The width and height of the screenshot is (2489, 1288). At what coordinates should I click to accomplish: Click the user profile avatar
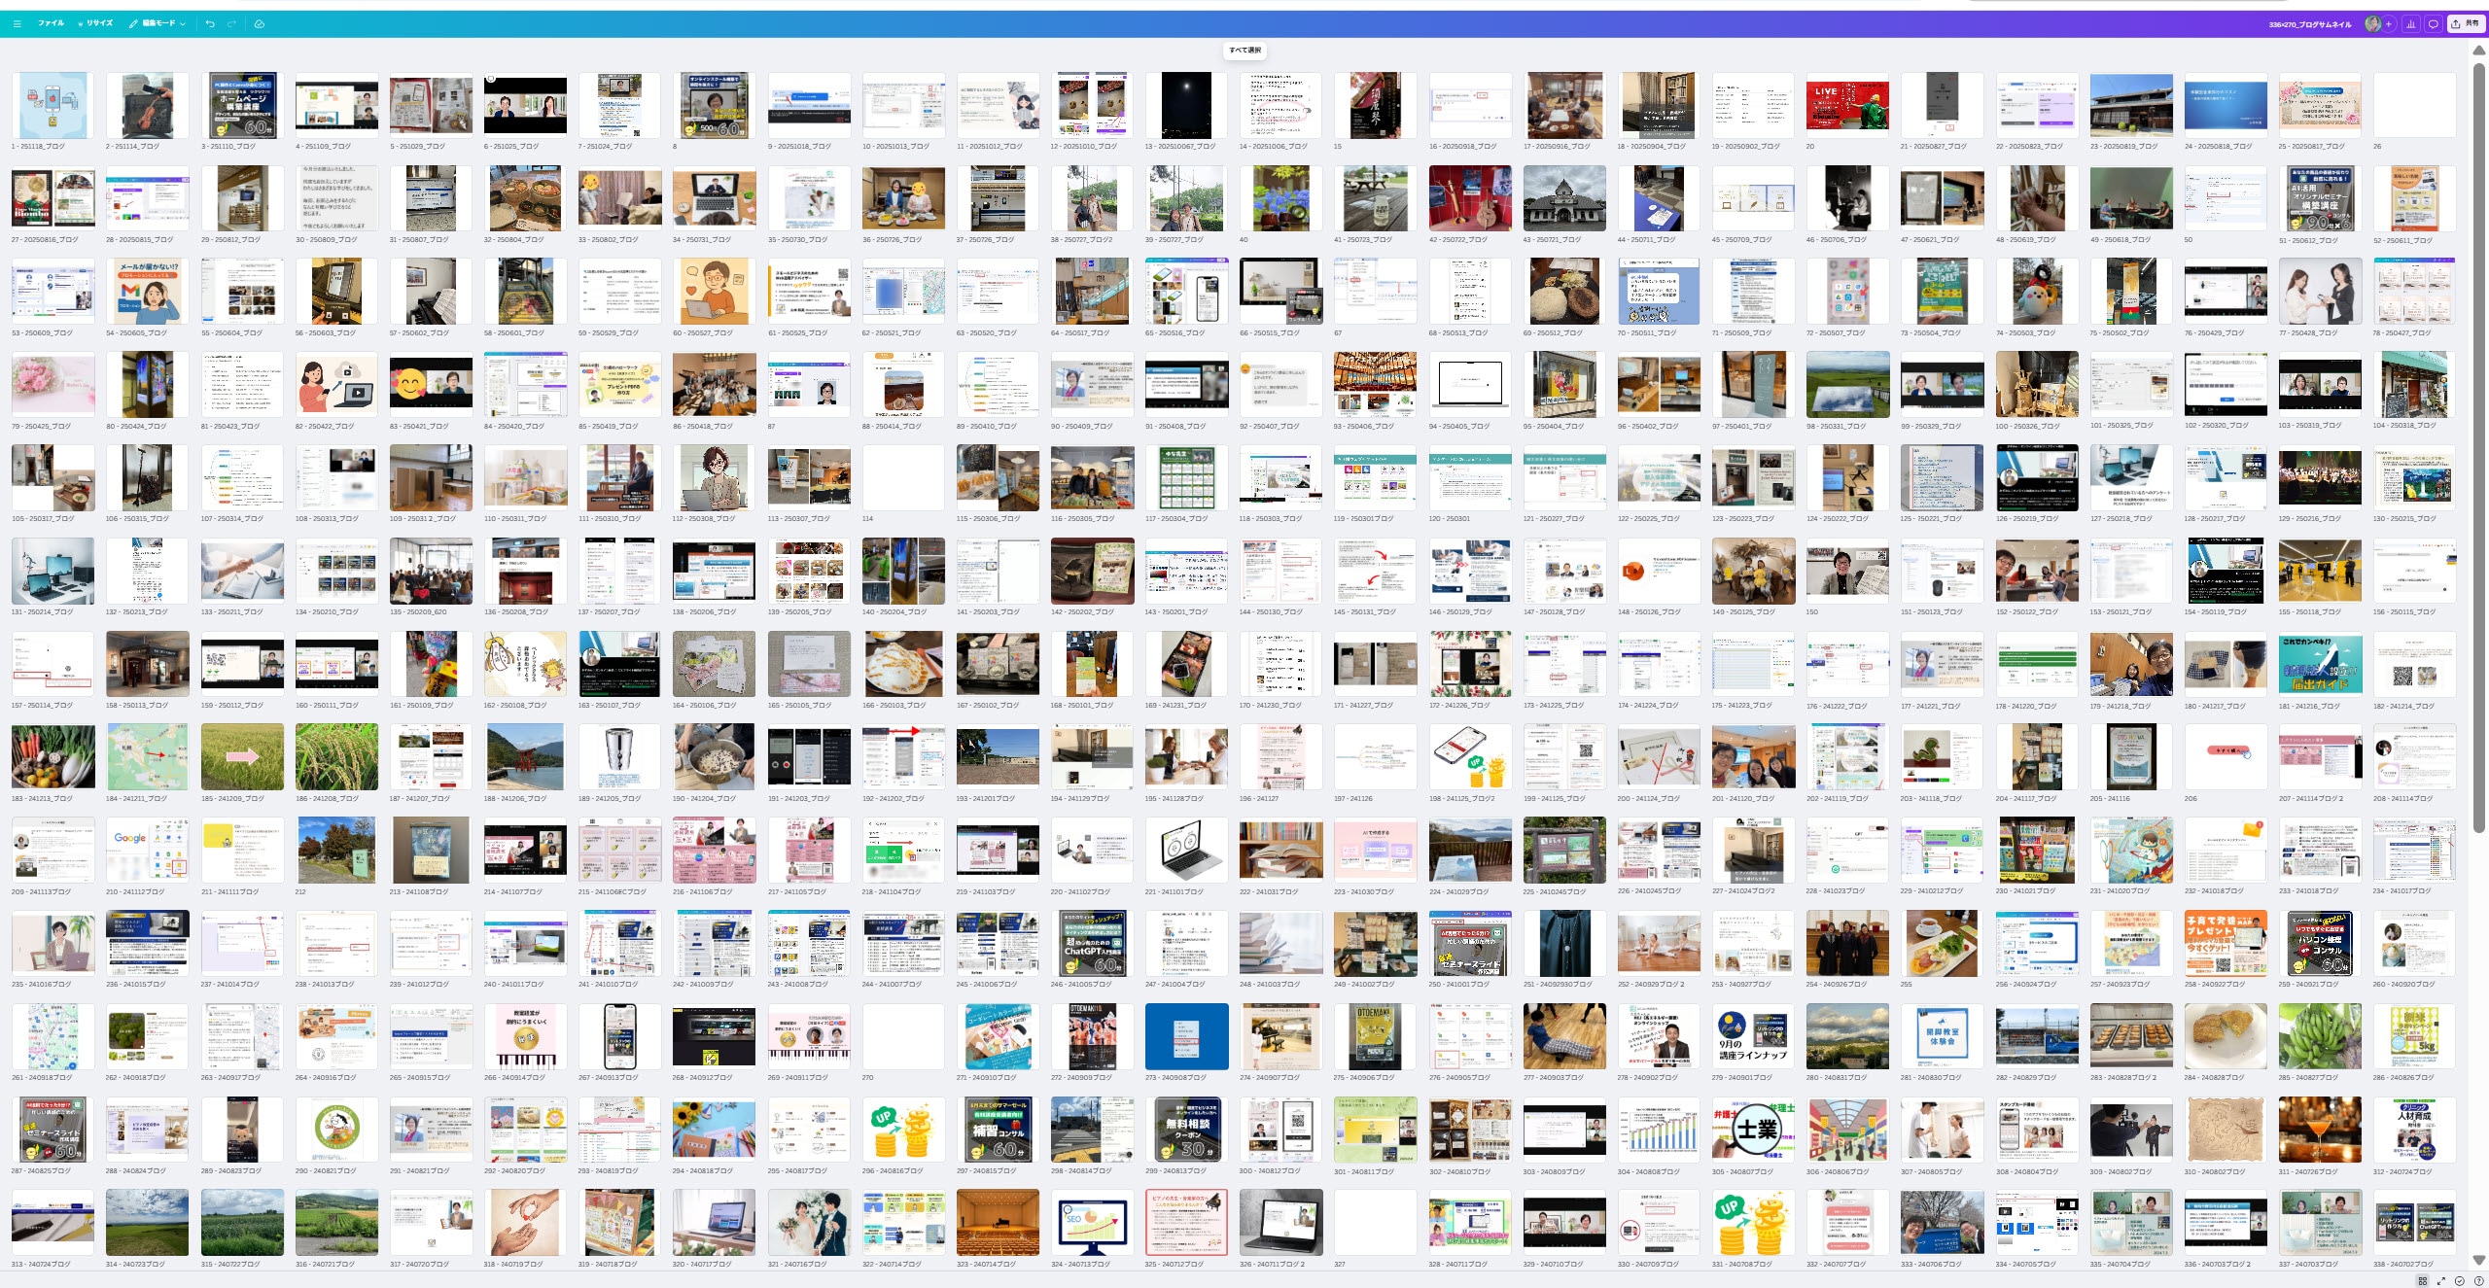click(2373, 24)
